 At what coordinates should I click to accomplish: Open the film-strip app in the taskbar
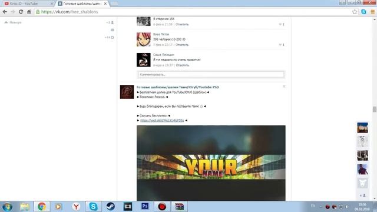tap(128, 207)
